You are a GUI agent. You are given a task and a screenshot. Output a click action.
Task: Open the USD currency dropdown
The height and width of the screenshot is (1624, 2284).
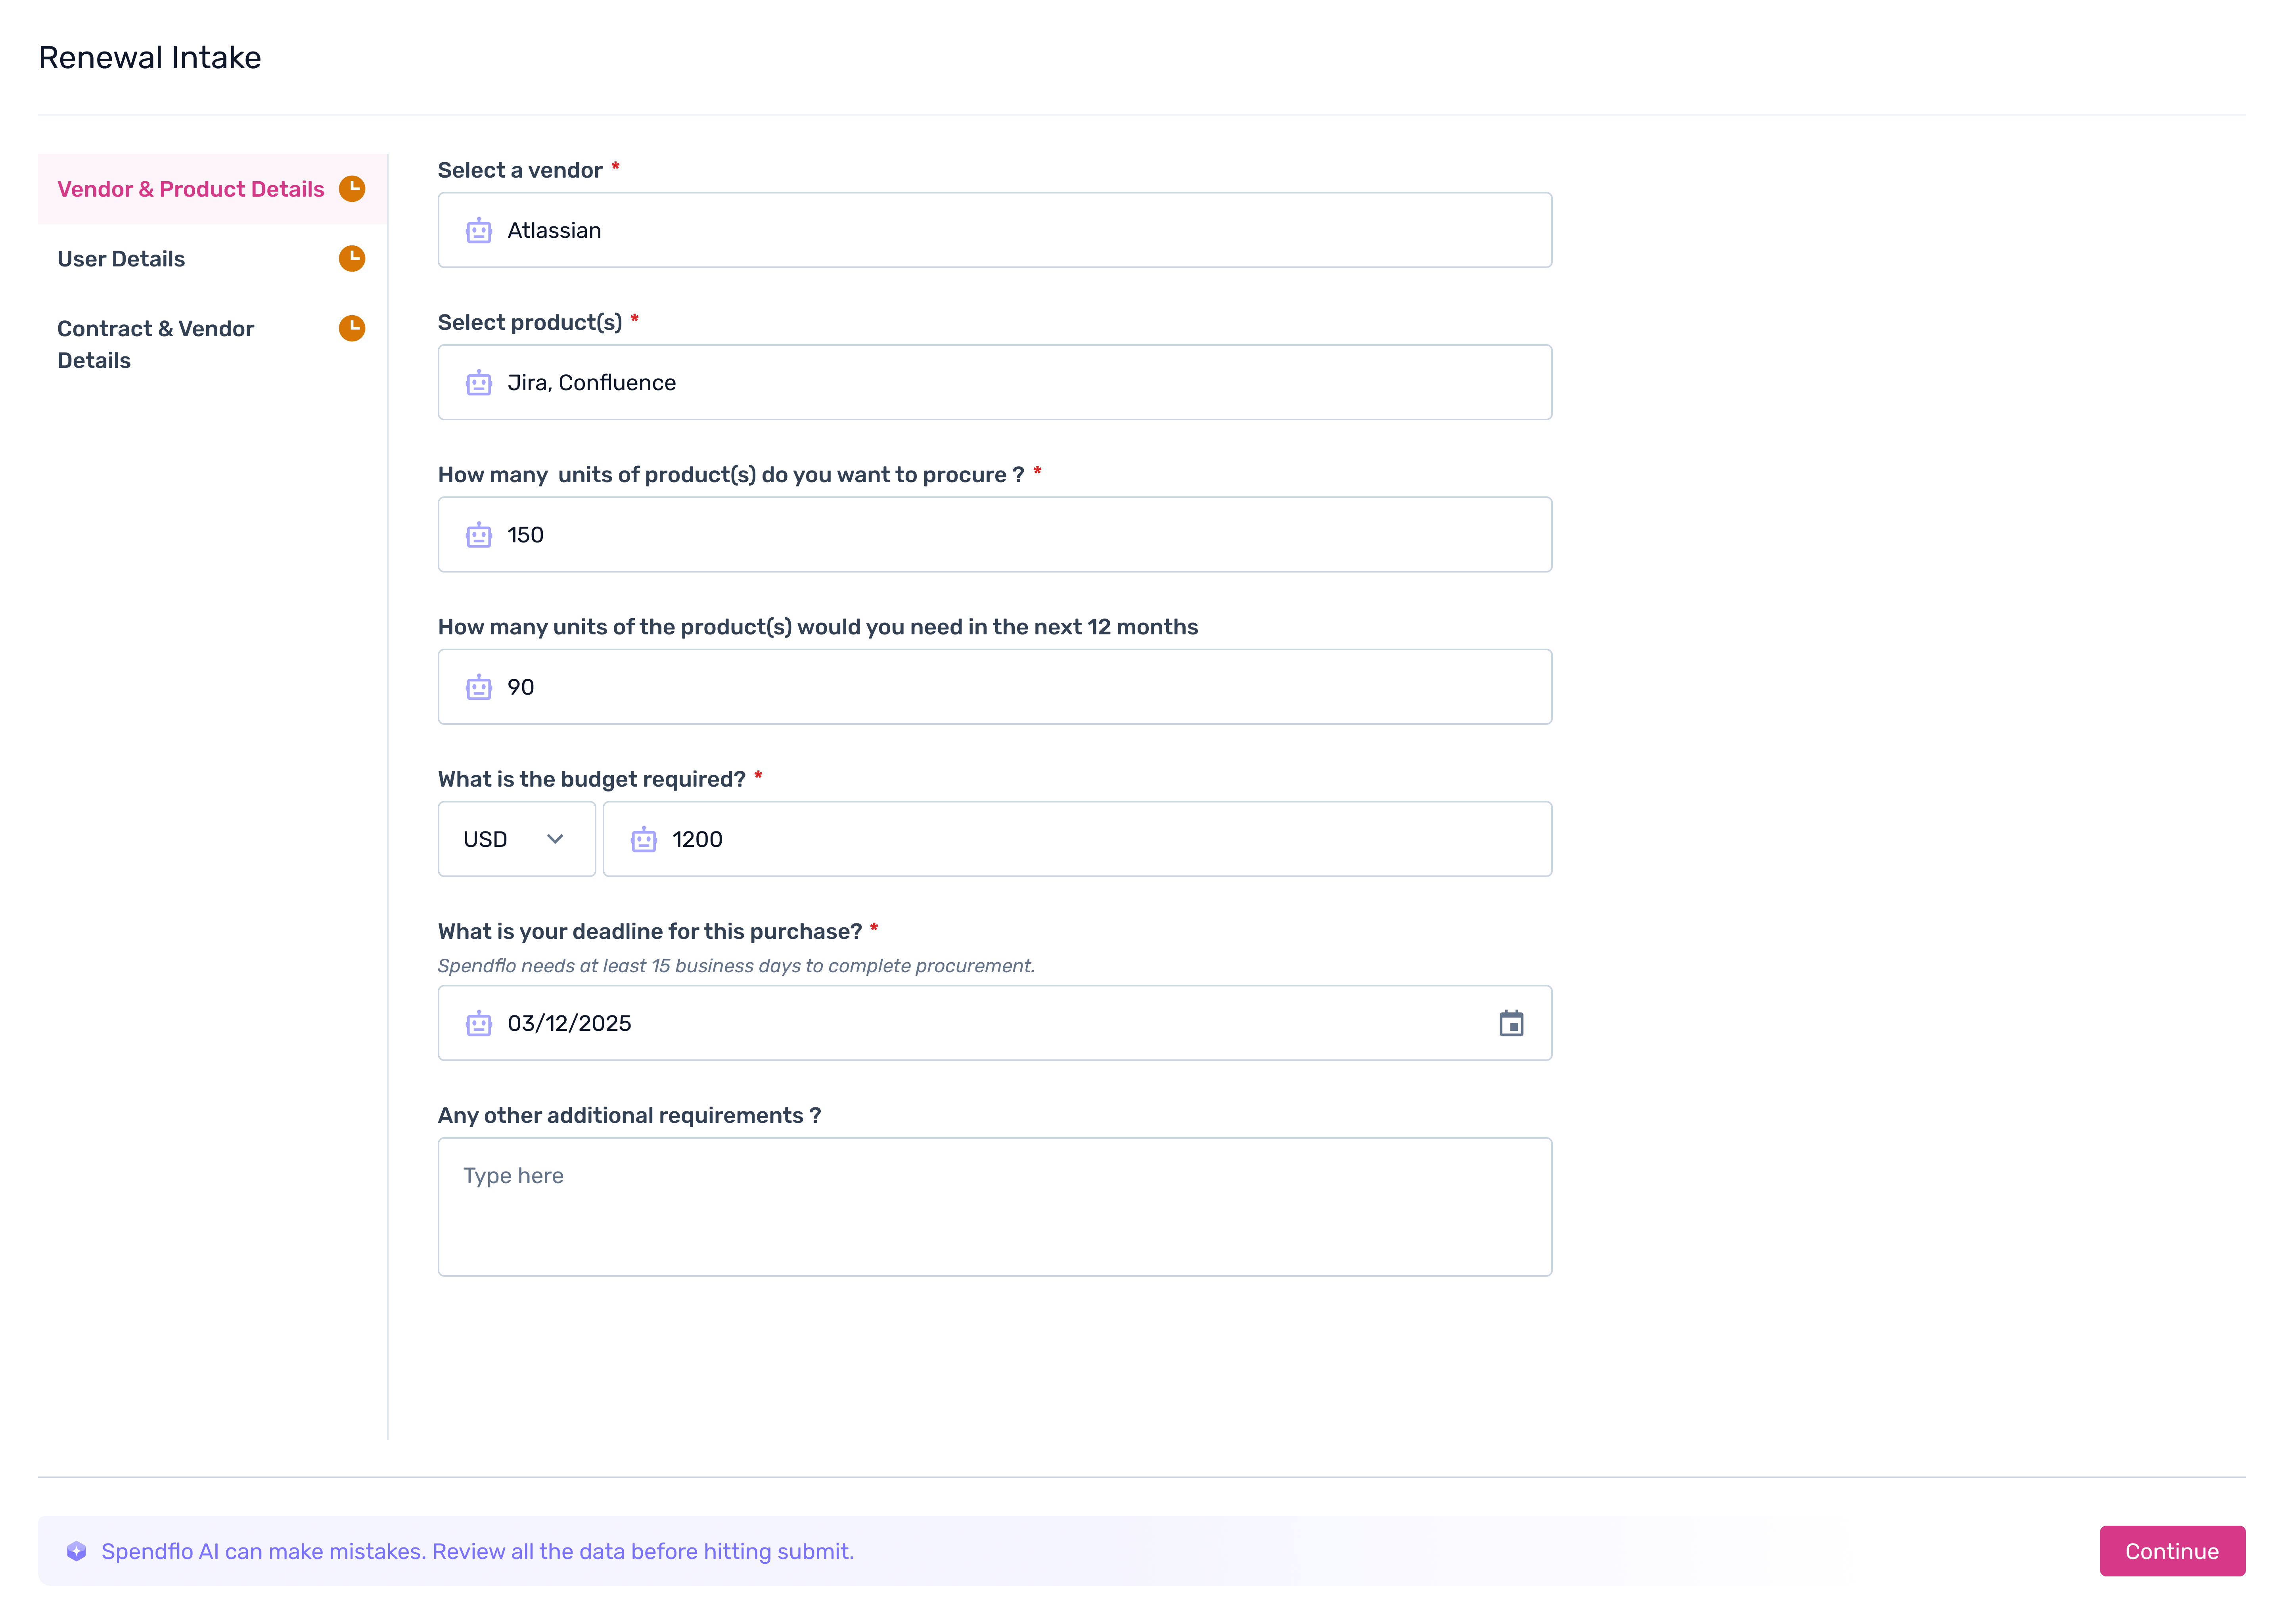[x=516, y=839]
